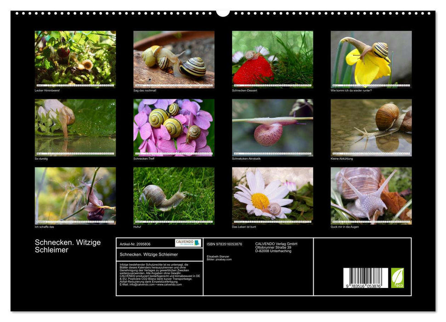Select the 'Kleine Abkühlung' image

tap(371, 128)
